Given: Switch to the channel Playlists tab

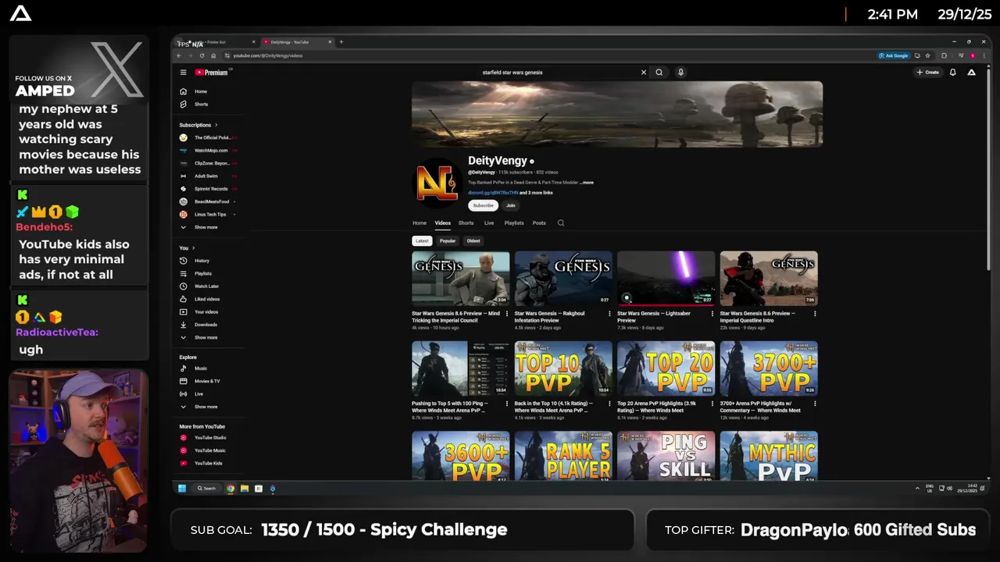Looking at the screenshot, I should click(x=514, y=223).
